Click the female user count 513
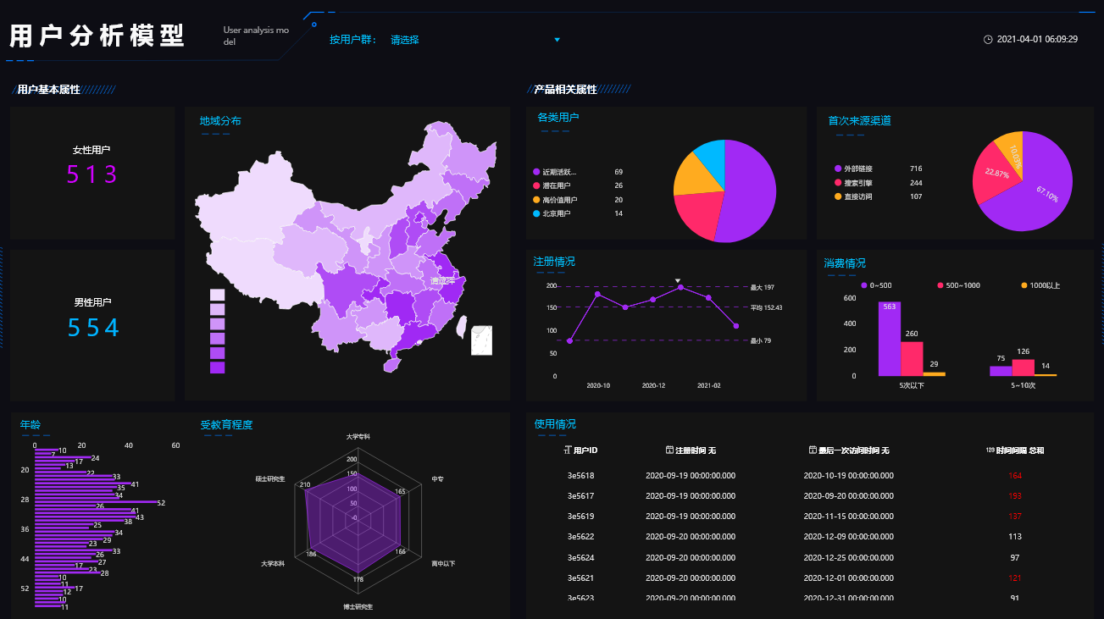Image resolution: width=1104 pixels, height=619 pixels. point(92,174)
